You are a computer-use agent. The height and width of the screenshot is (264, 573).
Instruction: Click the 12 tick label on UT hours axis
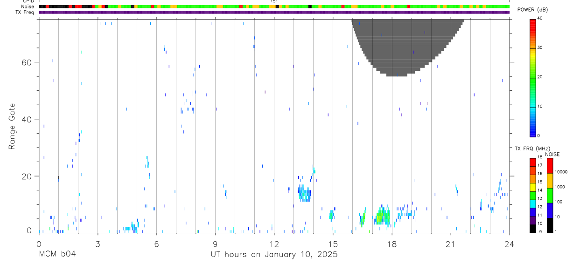pyautogui.click(x=274, y=244)
